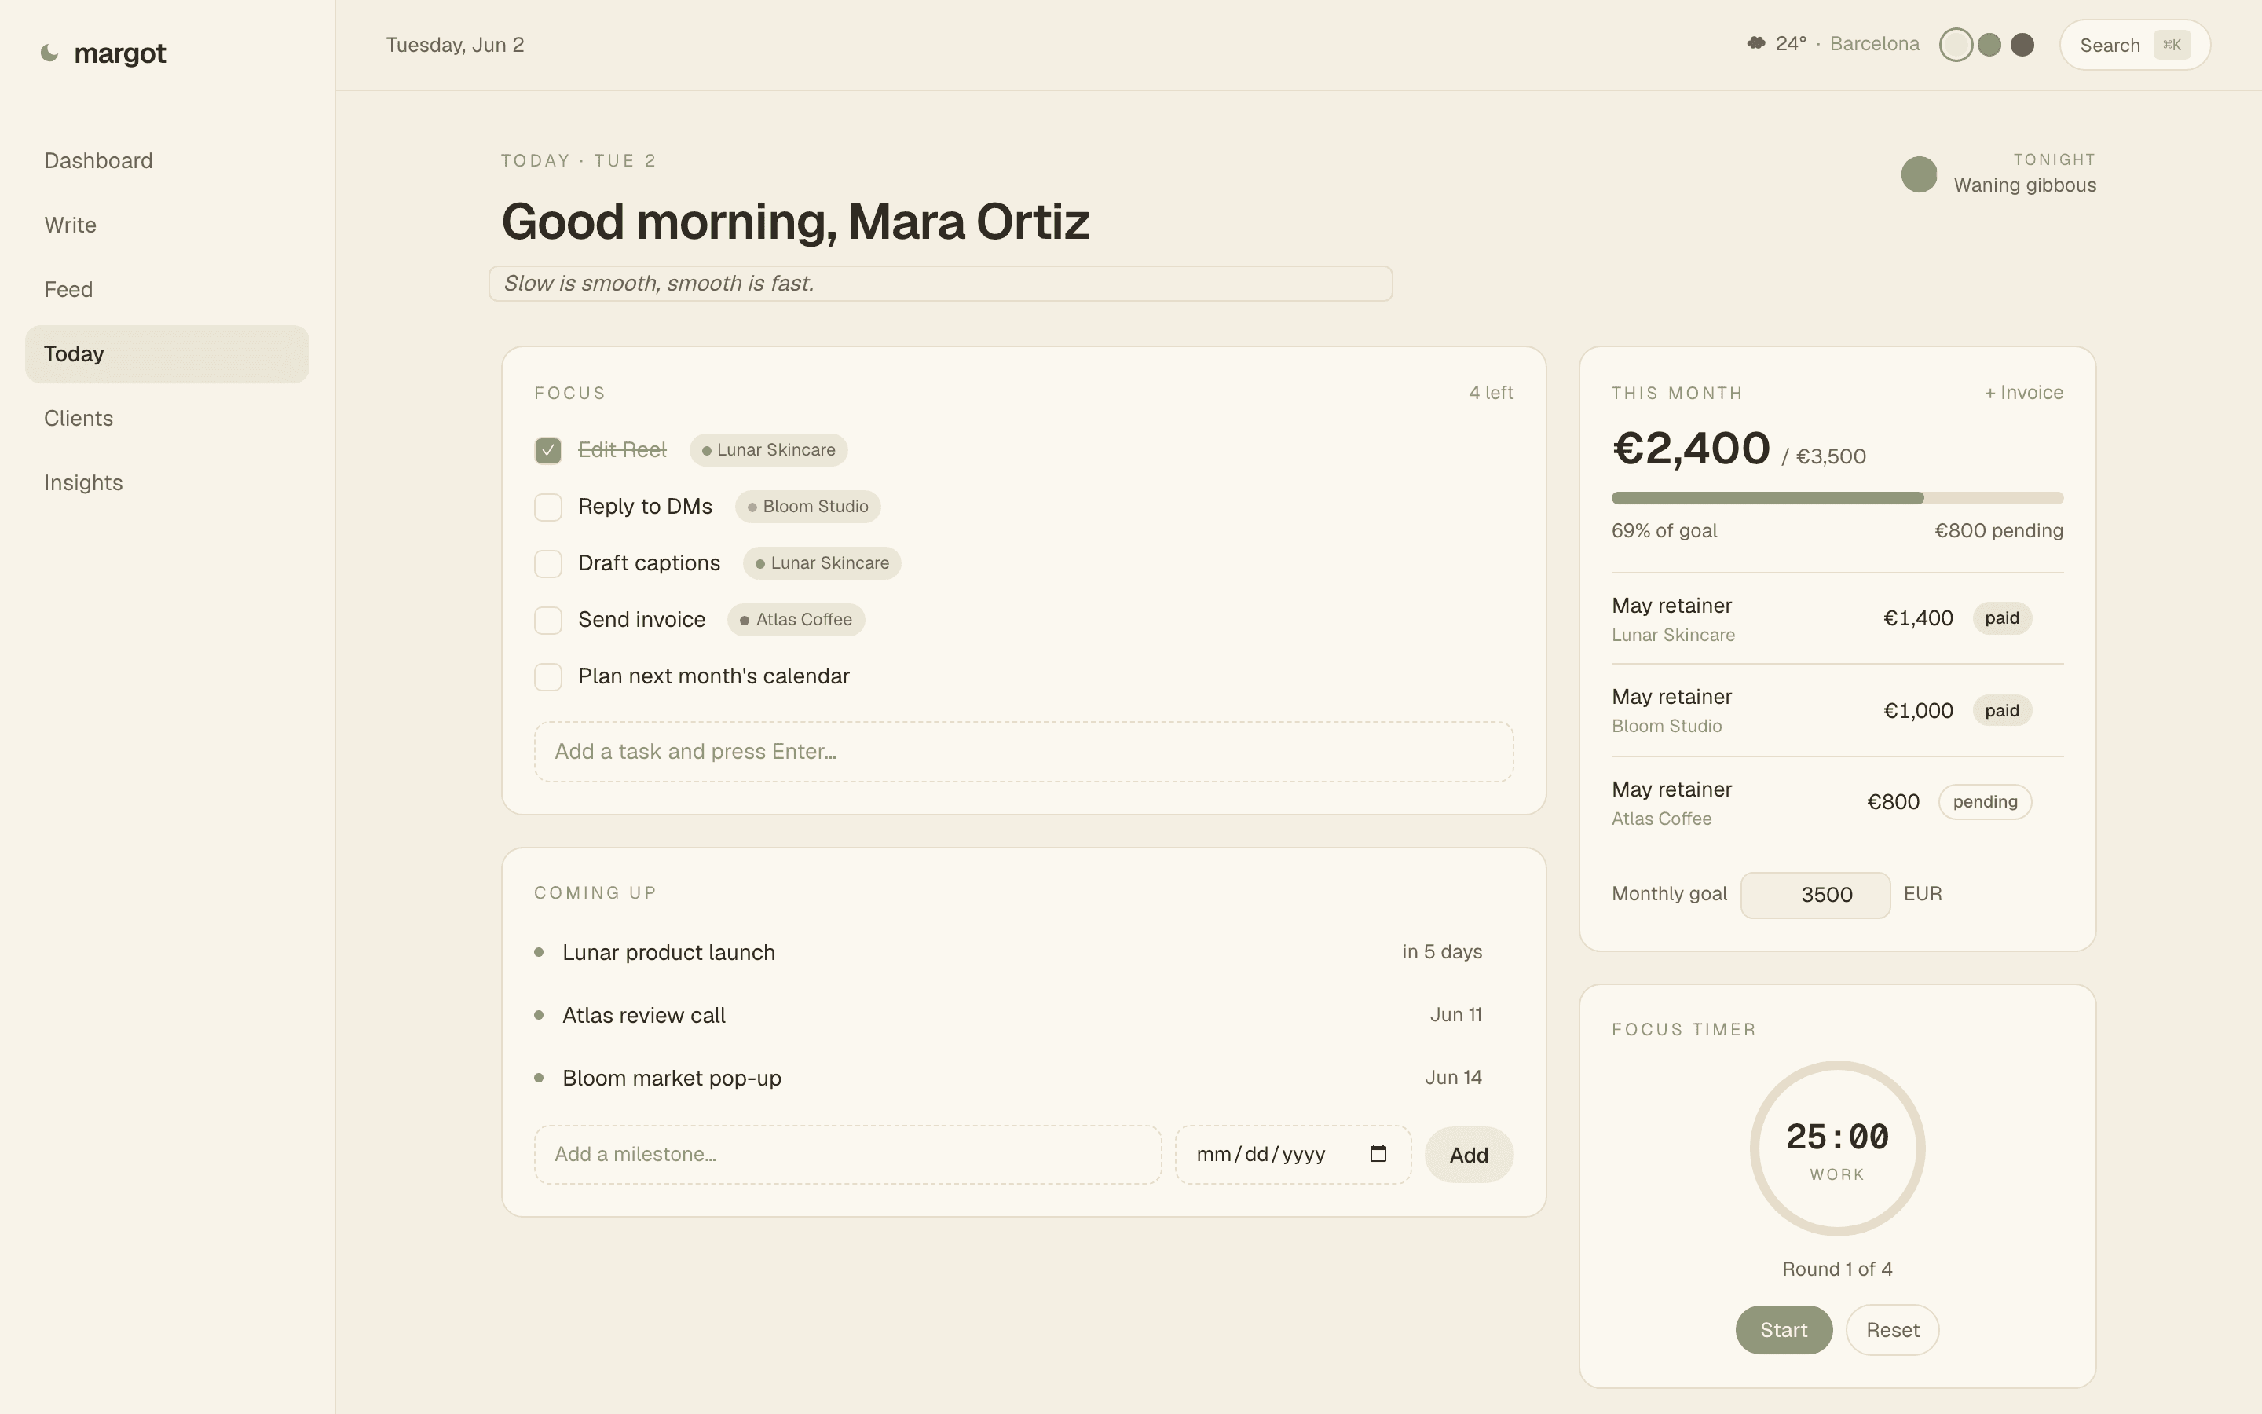Click the Bloom Studio tag
Image resolution: width=2262 pixels, height=1414 pixels.
[807, 507]
